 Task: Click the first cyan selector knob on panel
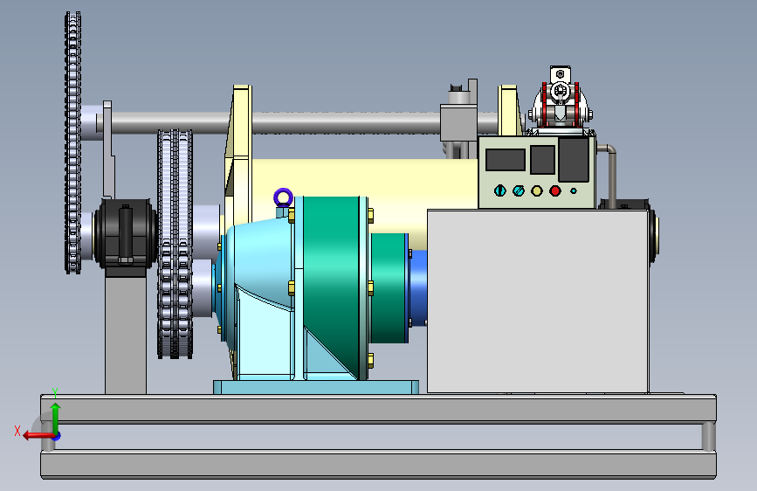(x=500, y=190)
